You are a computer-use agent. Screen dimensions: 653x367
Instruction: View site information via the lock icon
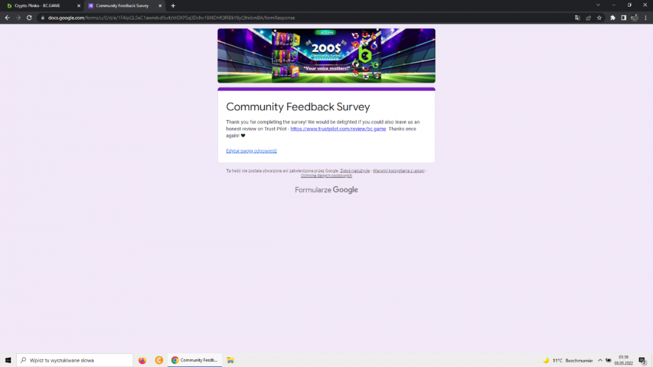(42, 18)
